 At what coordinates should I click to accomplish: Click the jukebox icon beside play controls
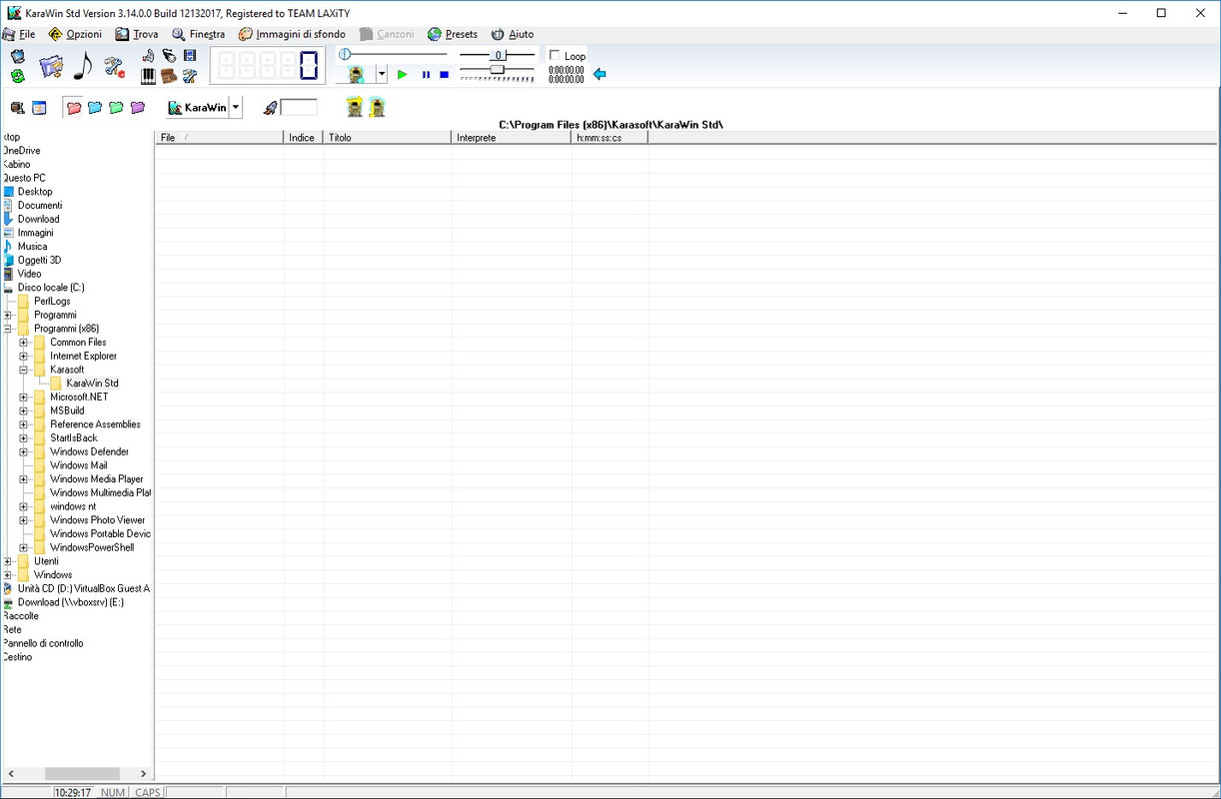356,75
